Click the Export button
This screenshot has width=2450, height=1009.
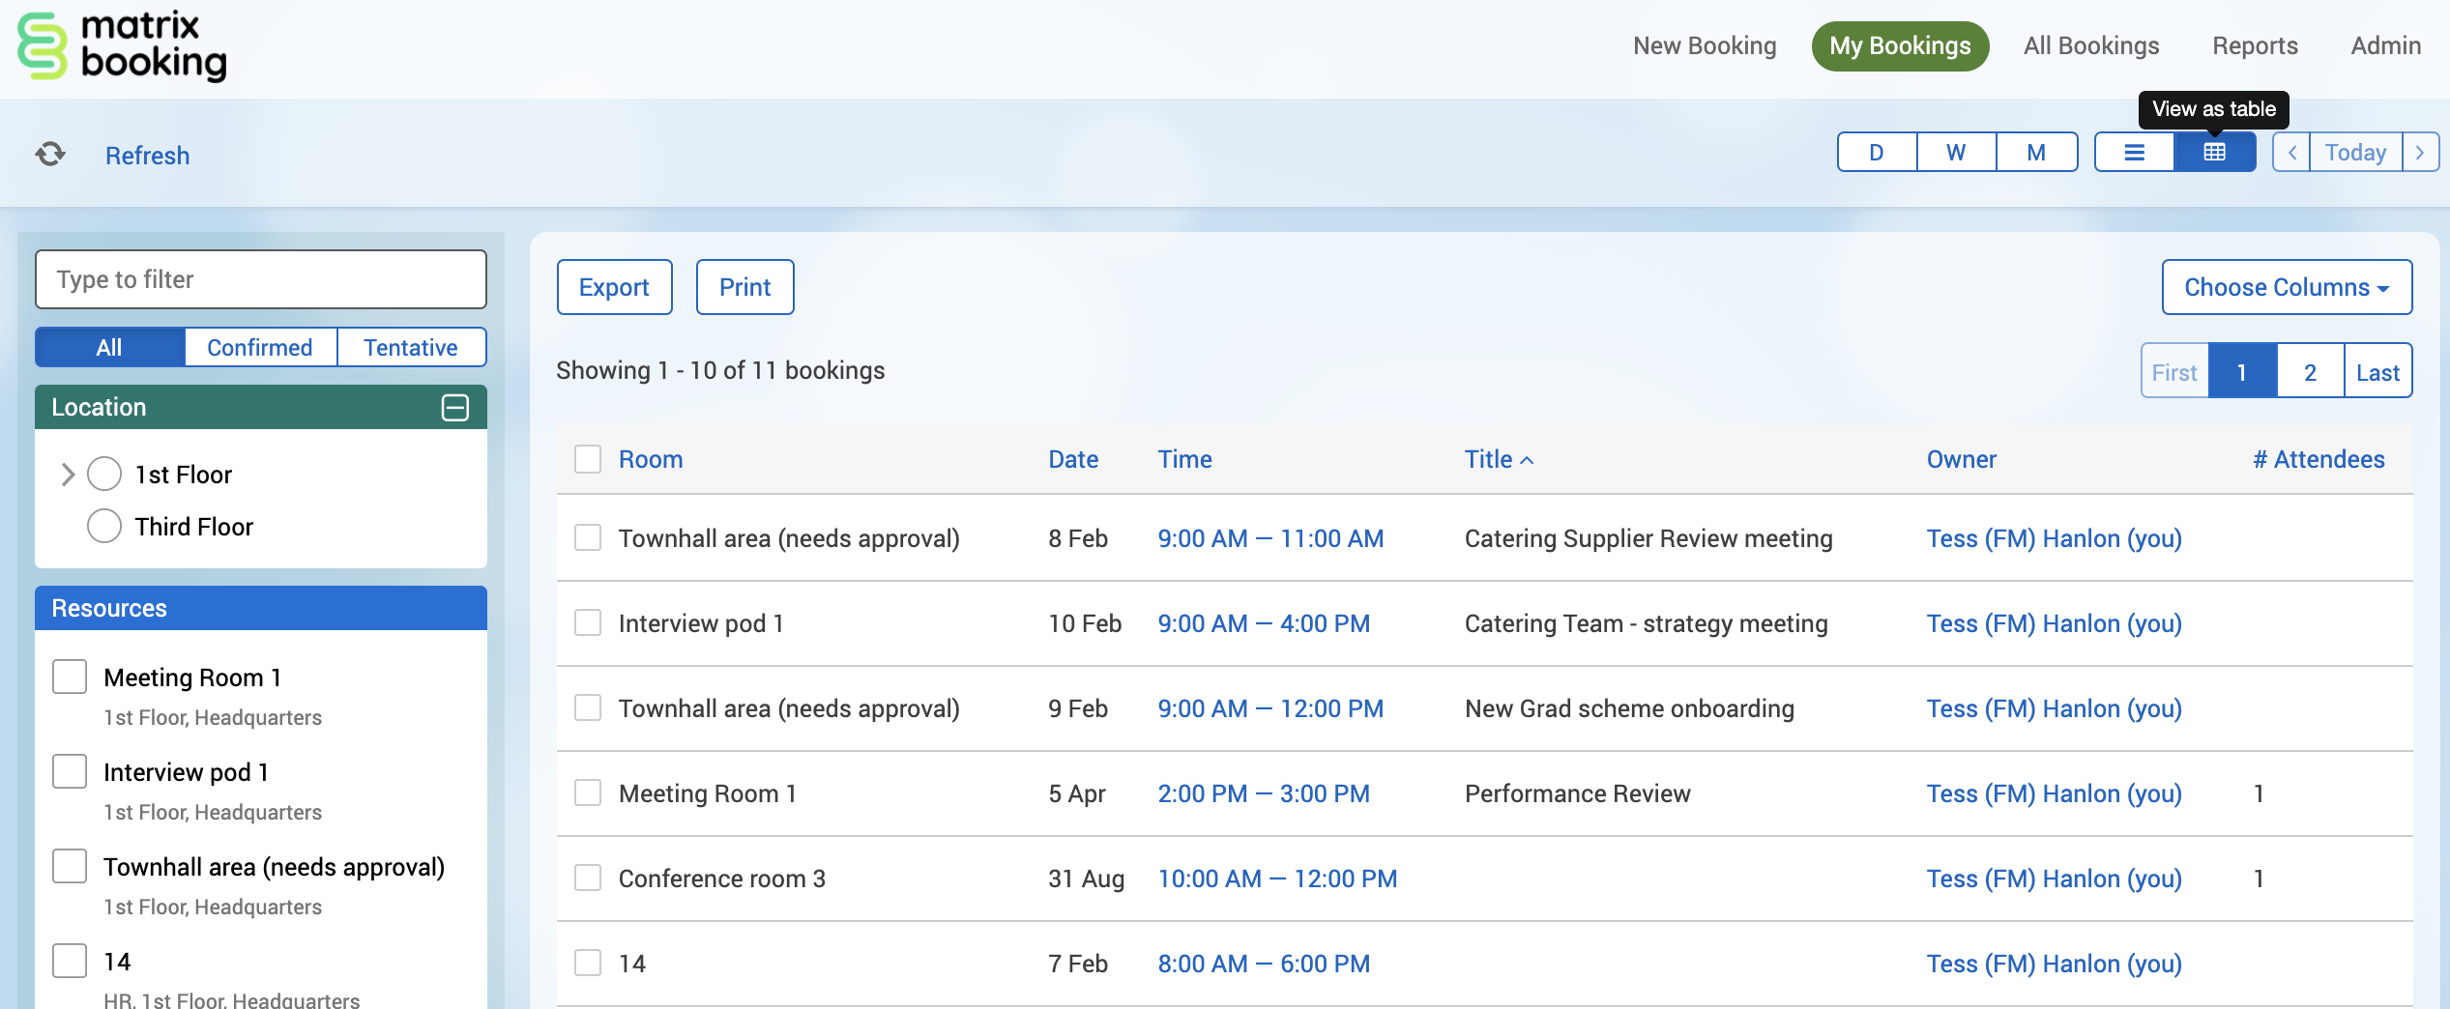pyautogui.click(x=614, y=287)
